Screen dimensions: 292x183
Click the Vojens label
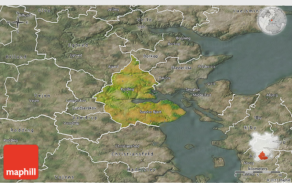[x=64, y=177]
